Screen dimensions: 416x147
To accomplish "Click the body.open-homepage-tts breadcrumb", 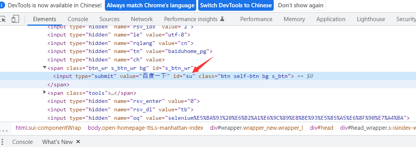I will click(146, 128).
